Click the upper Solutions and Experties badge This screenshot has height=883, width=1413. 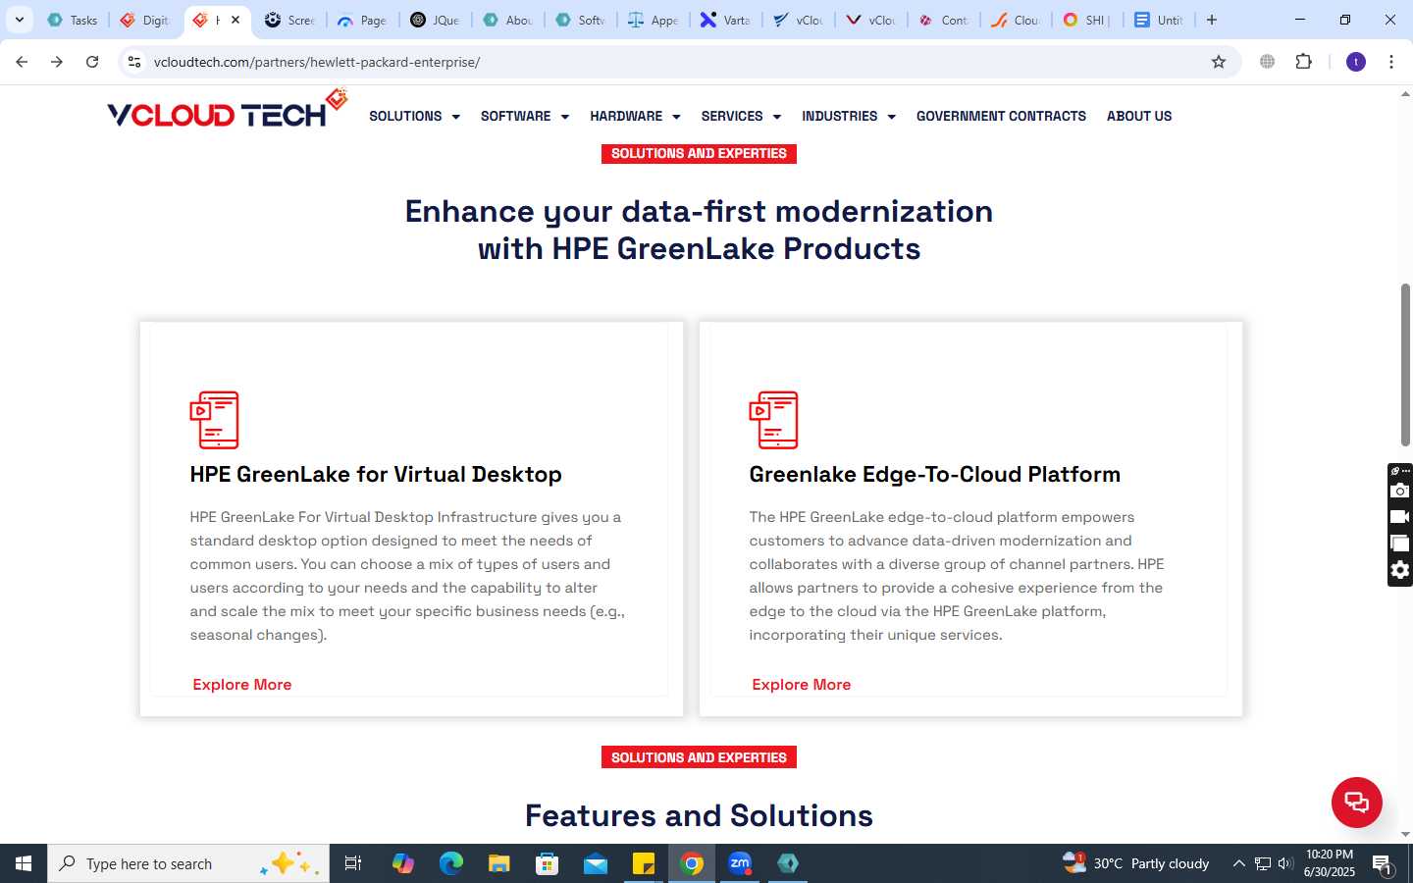point(699,154)
